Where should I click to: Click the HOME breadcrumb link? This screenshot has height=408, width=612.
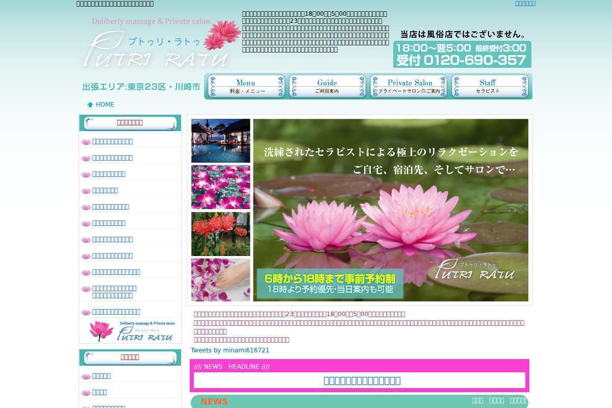tap(105, 105)
